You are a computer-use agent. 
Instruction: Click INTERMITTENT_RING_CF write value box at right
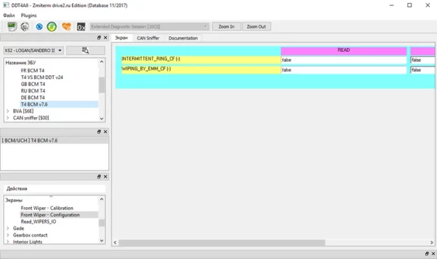(423, 60)
